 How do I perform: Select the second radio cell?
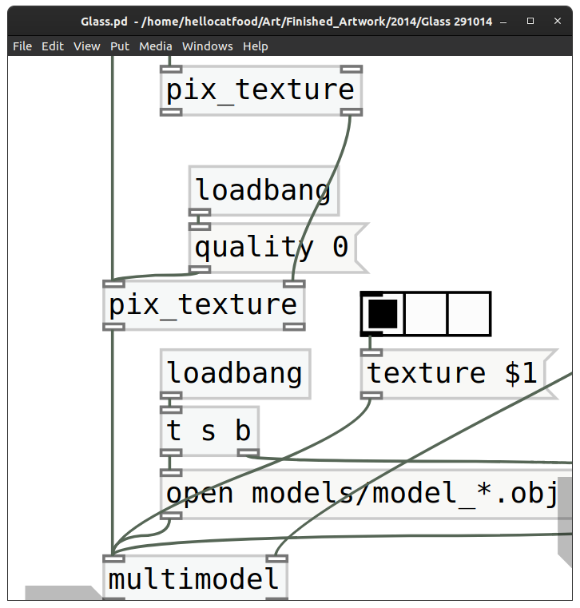click(426, 314)
